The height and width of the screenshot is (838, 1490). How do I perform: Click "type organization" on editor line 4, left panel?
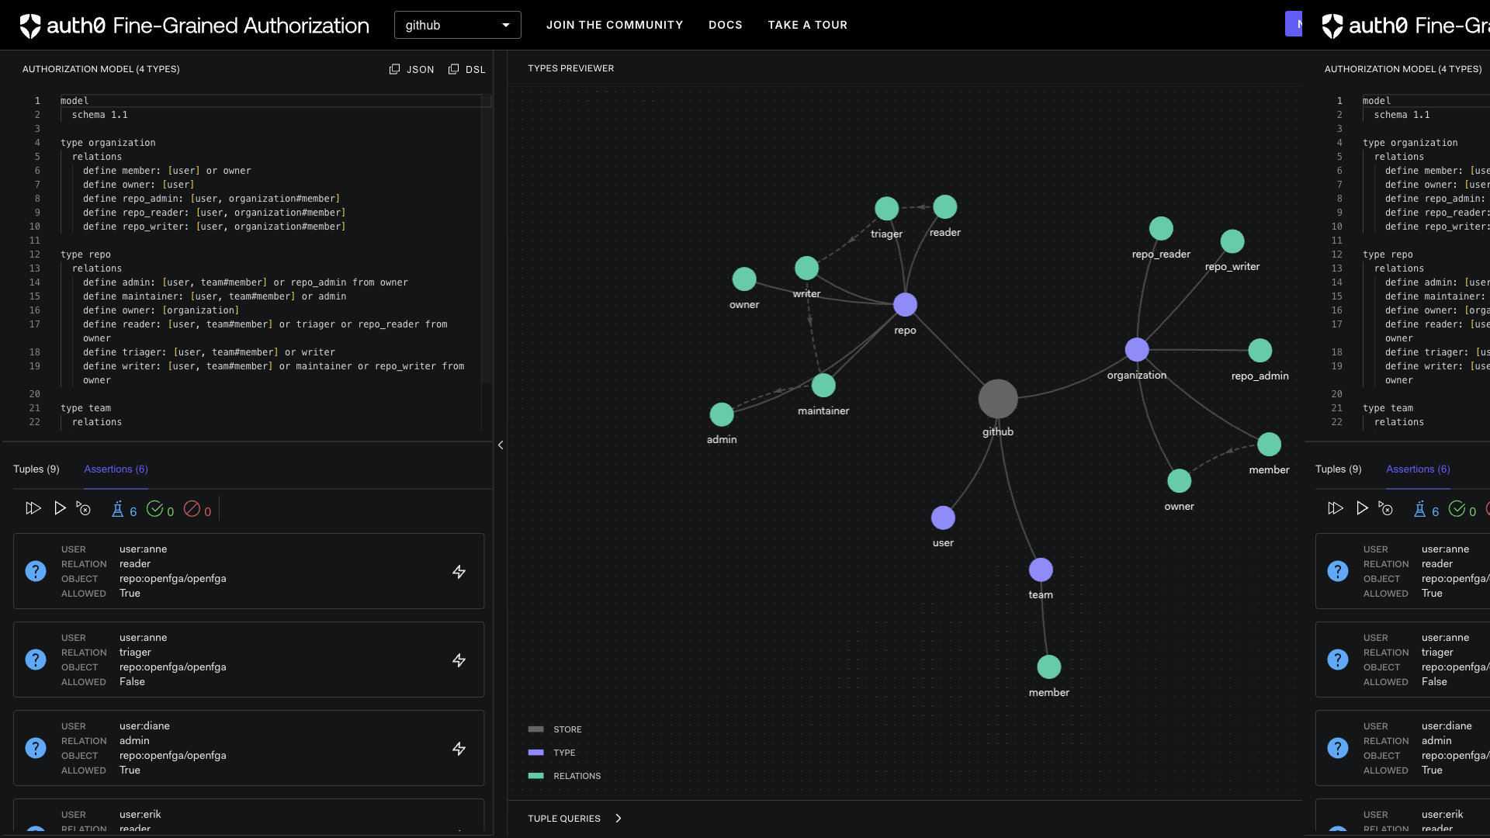pos(108,143)
